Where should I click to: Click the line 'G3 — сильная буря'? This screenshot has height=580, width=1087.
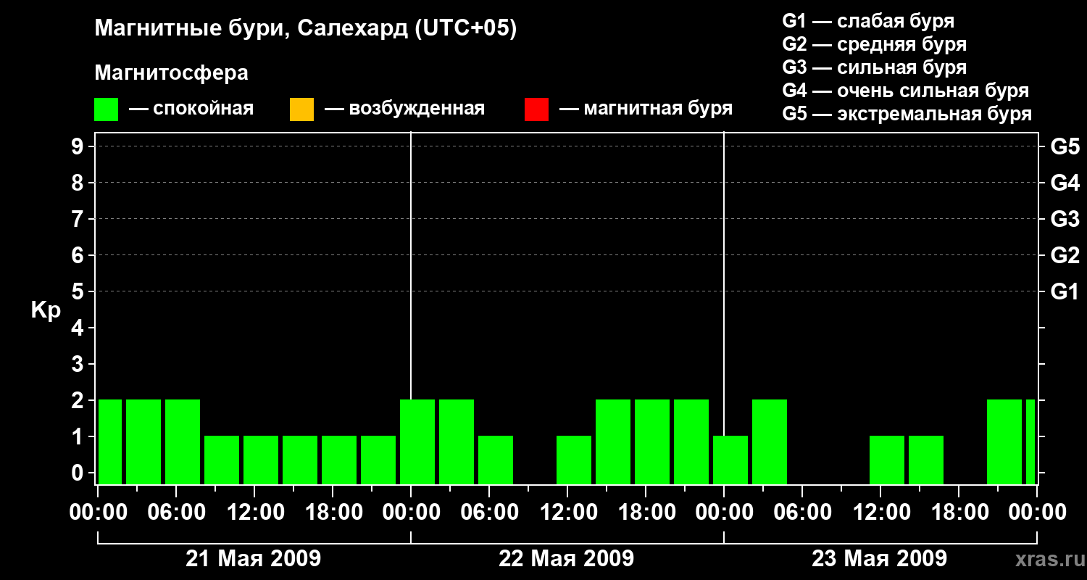pyautogui.click(x=875, y=67)
